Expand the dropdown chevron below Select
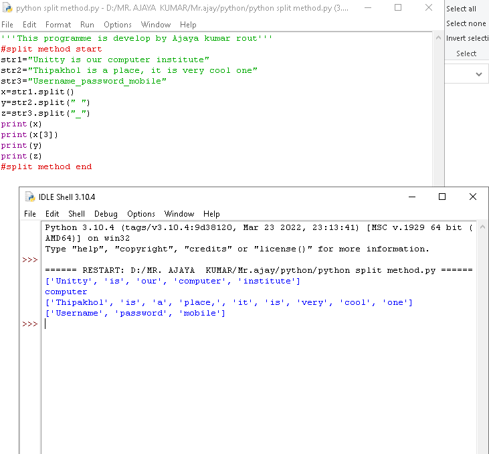This screenshot has height=454, width=489. (479, 74)
